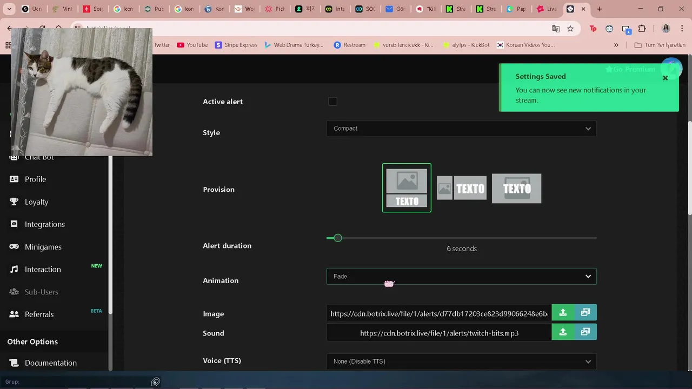Select image-beside-text provision layout
This screenshot has width=692, height=389.
(x=462, y=188)
